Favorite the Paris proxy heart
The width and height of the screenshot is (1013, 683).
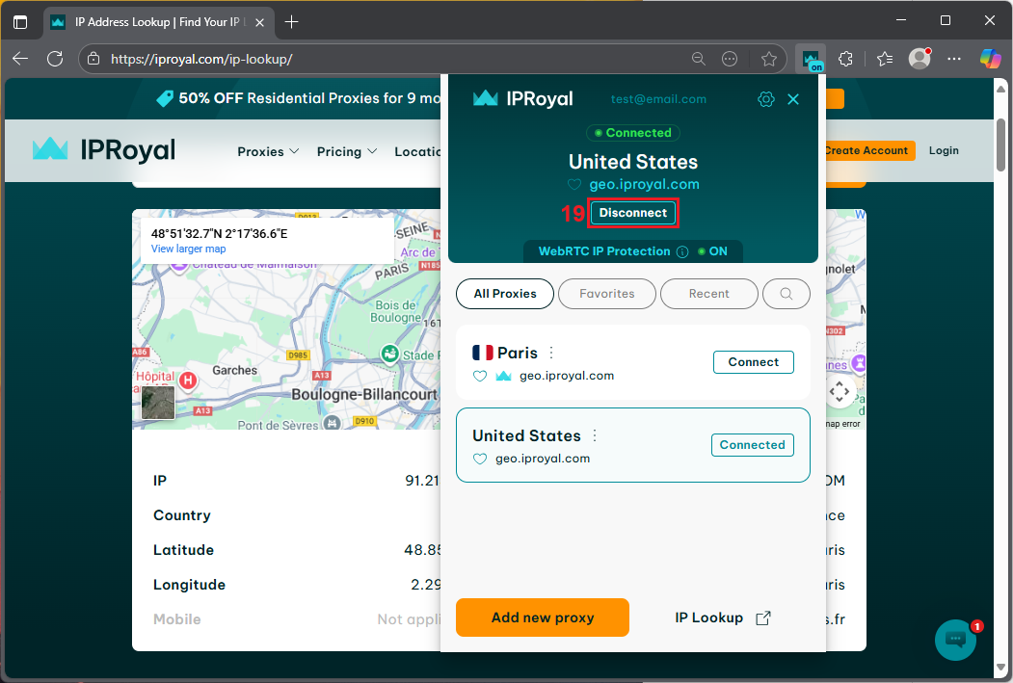pos(479,376)
